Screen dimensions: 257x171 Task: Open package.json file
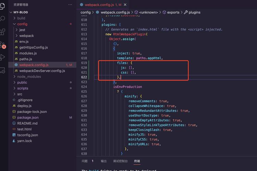pyautogui.click(x=28, y=118)
